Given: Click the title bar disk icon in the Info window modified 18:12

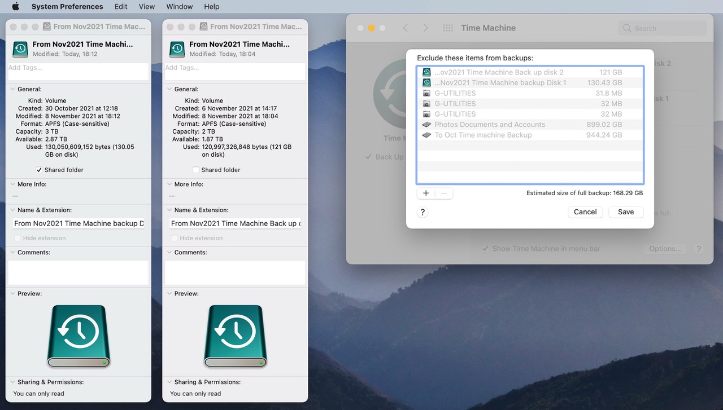Looking at the screenshot, I should tap(46, 27).
